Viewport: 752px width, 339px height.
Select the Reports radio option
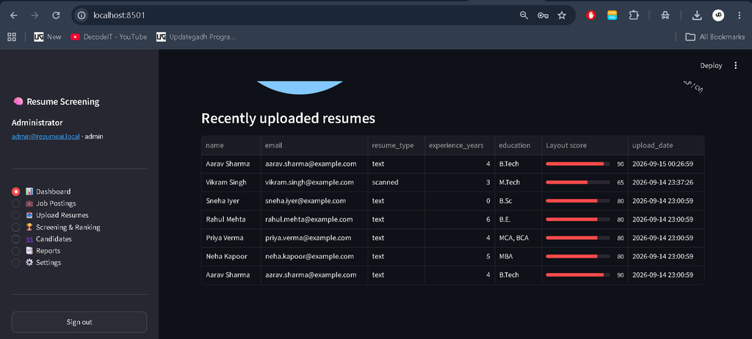pyautogui.click(x=16, y=251)
